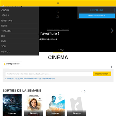This screenshot has width=116, height=116.
Task: Click the IDENTIFIEZ-VOUS button
Action: pos(97,10)
